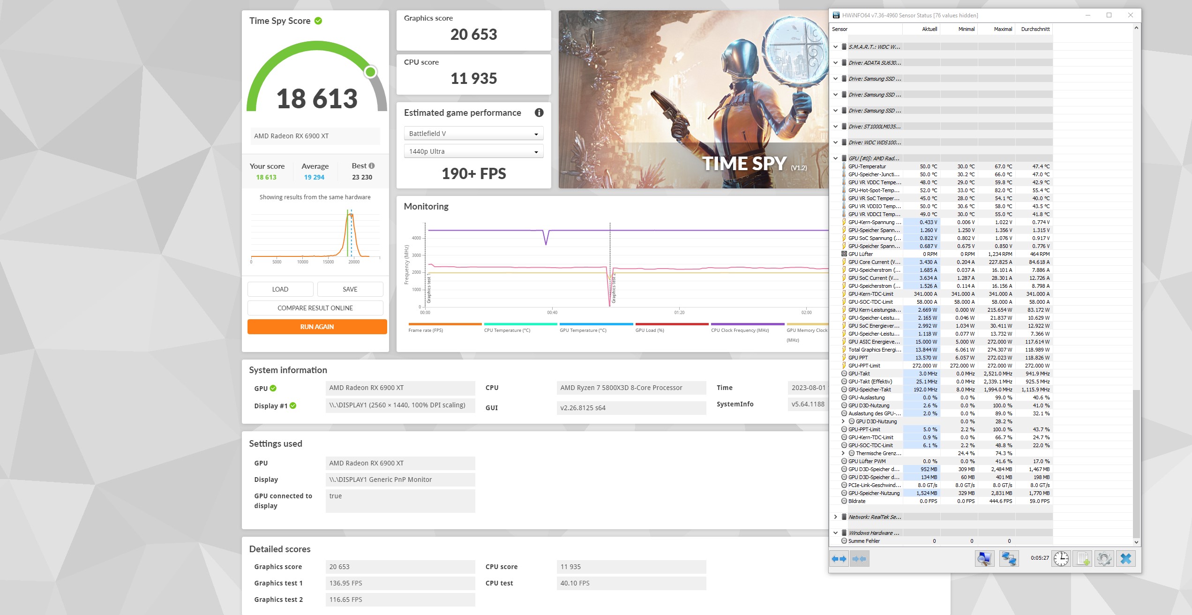
Task: Click the collapse columns arrows icon in HWiNFO
Action: tap(860, 559)
